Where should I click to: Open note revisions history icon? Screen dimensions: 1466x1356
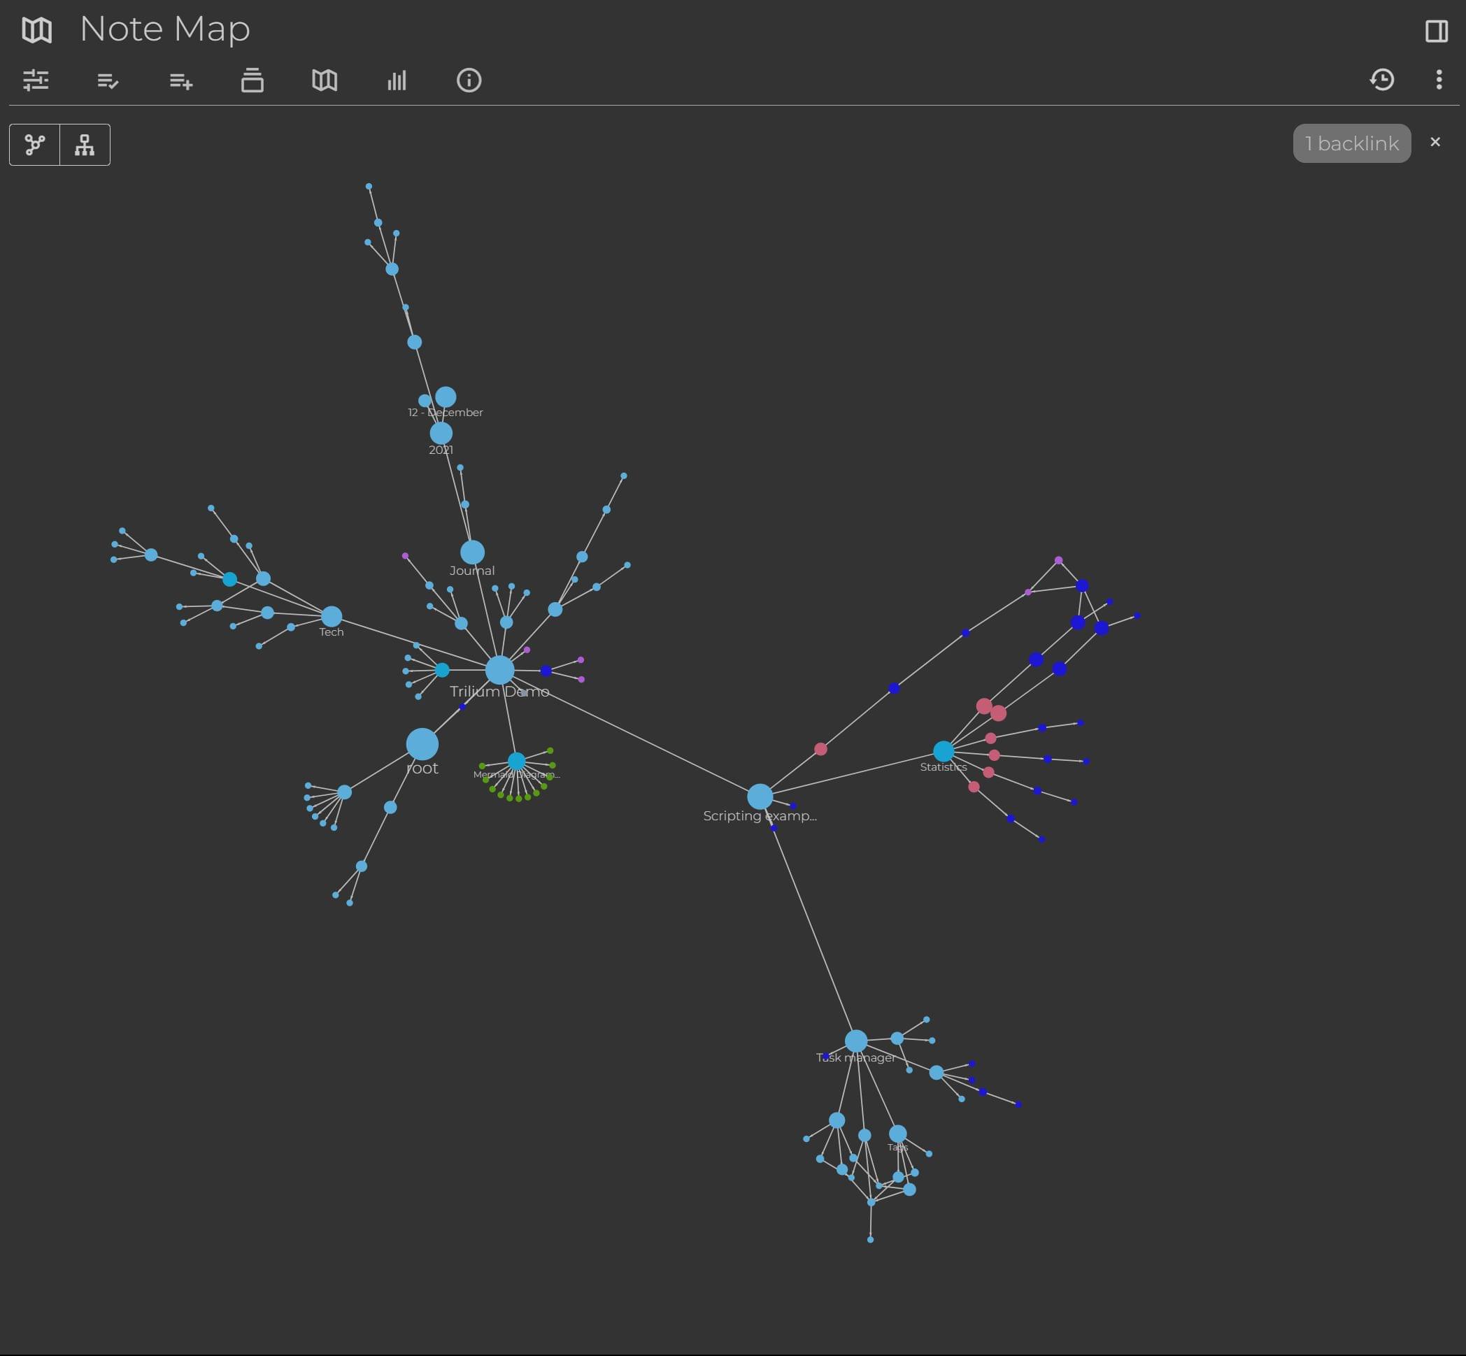tap(1382, 79)
